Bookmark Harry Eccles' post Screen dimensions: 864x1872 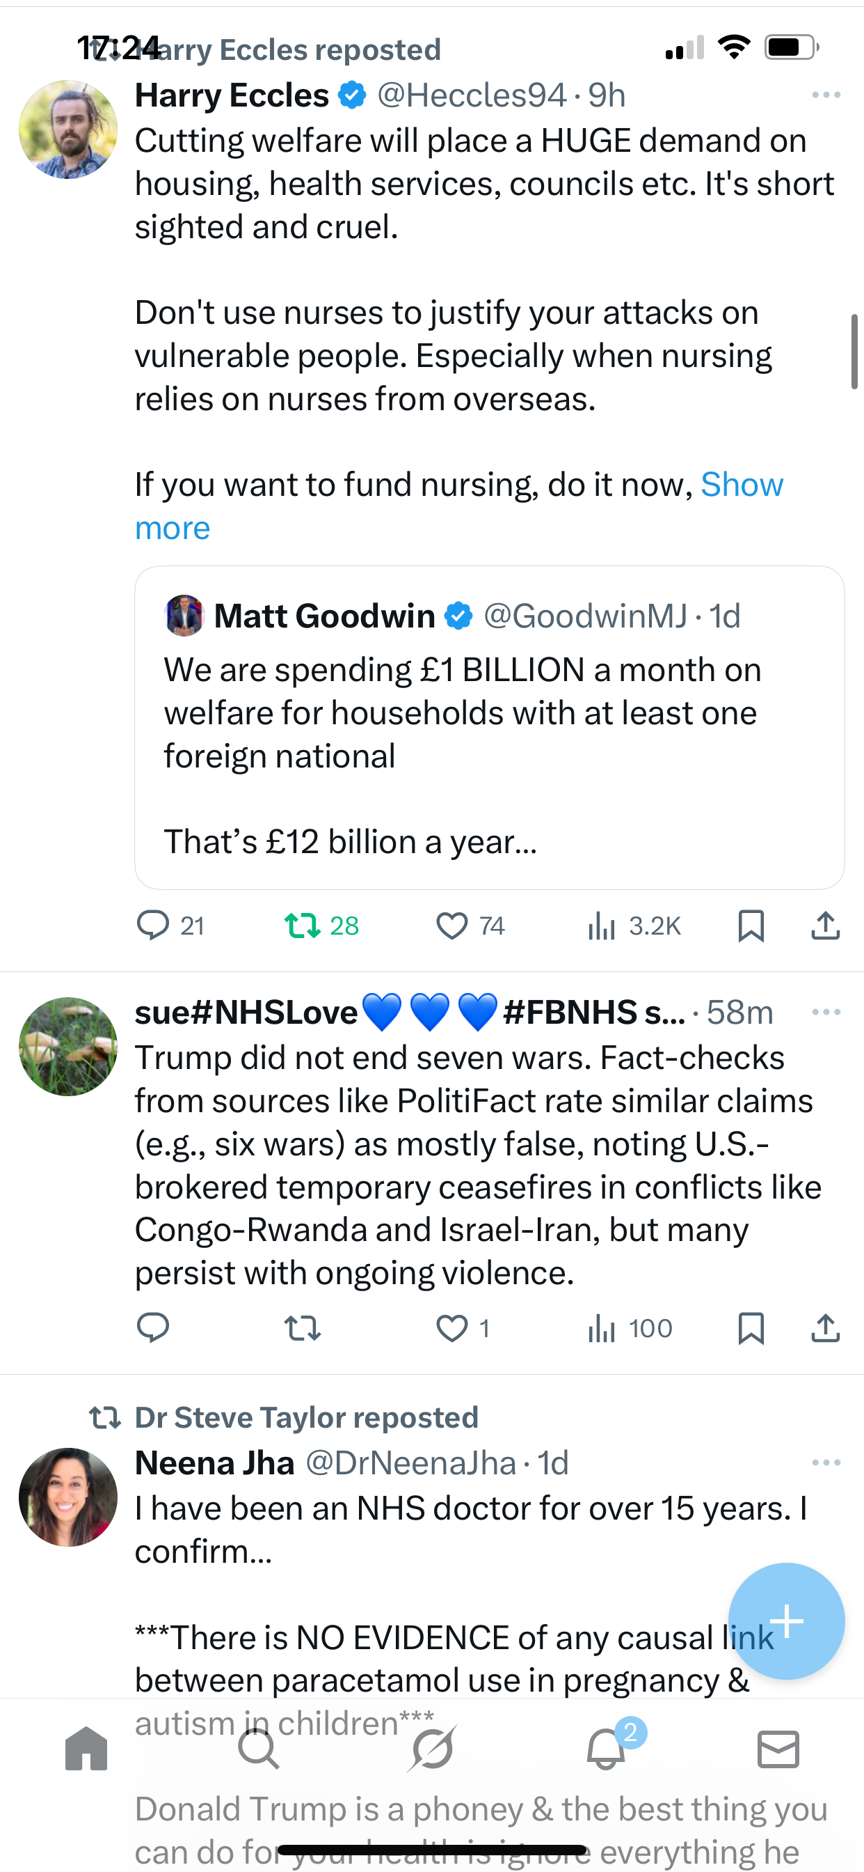[751, 926]
